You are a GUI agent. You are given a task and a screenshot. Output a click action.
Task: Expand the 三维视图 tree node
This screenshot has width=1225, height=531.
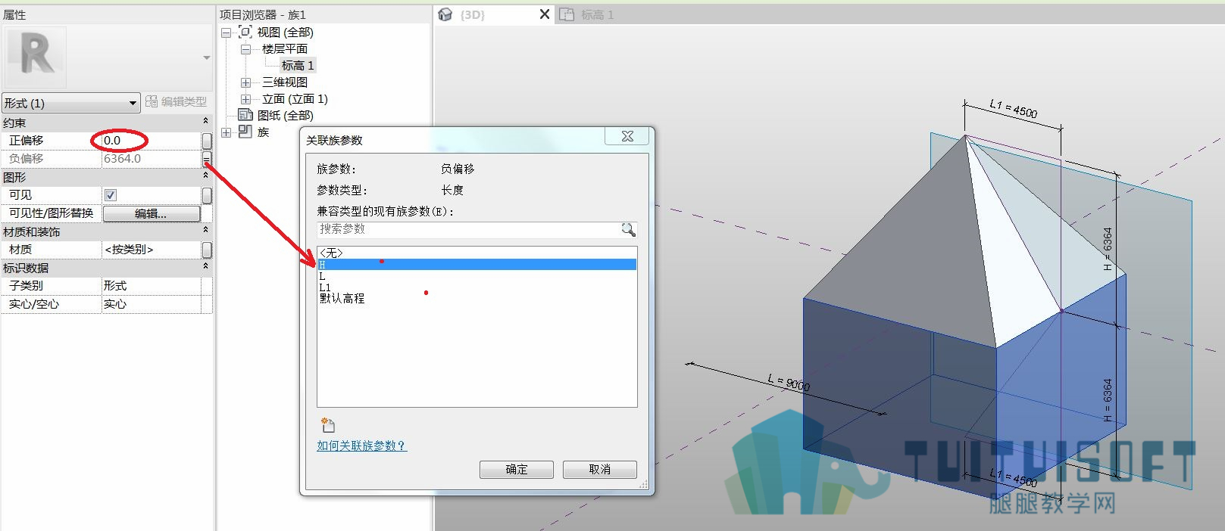245,82
